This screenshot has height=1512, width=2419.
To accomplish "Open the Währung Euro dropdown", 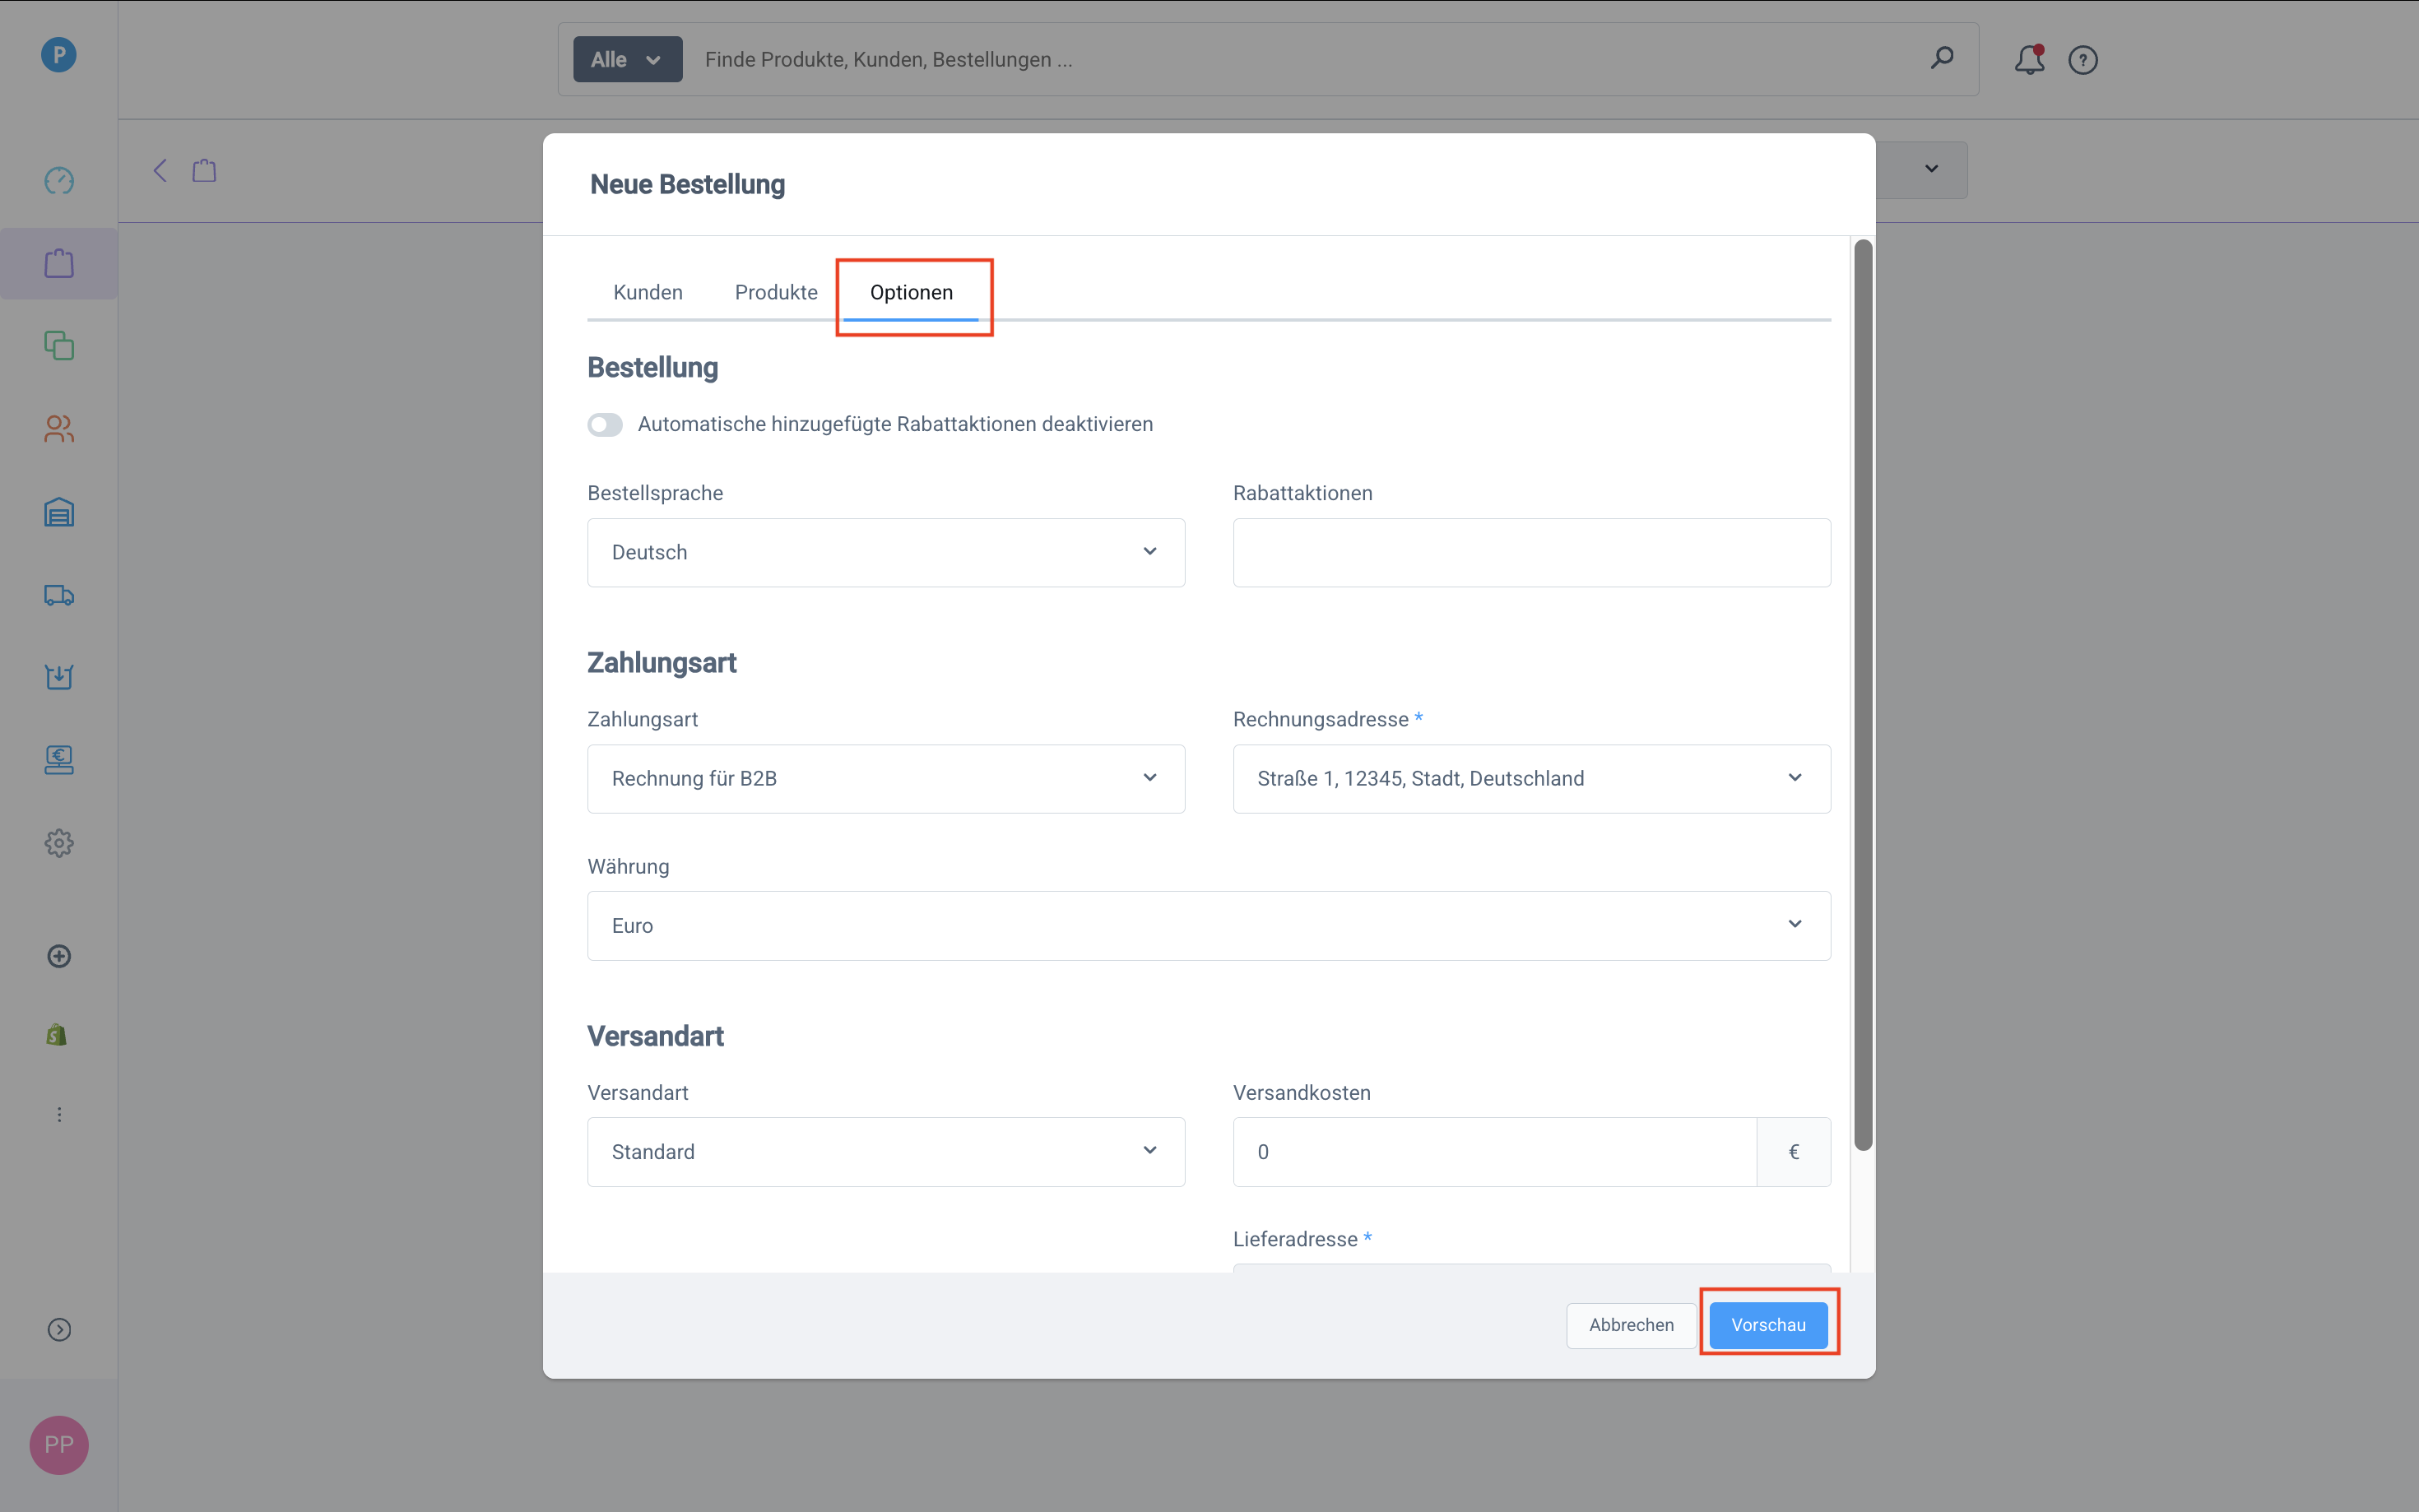I will point(1208,925).
